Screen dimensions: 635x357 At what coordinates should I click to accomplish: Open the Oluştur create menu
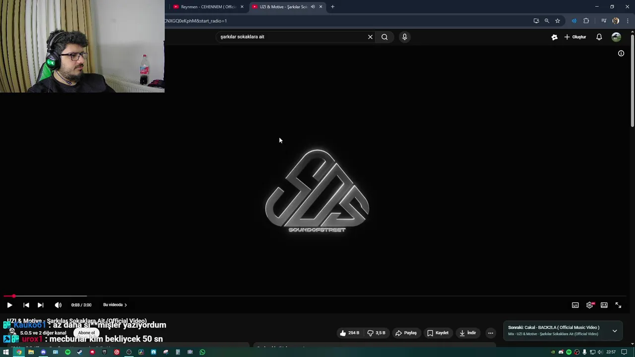[575, 37]
